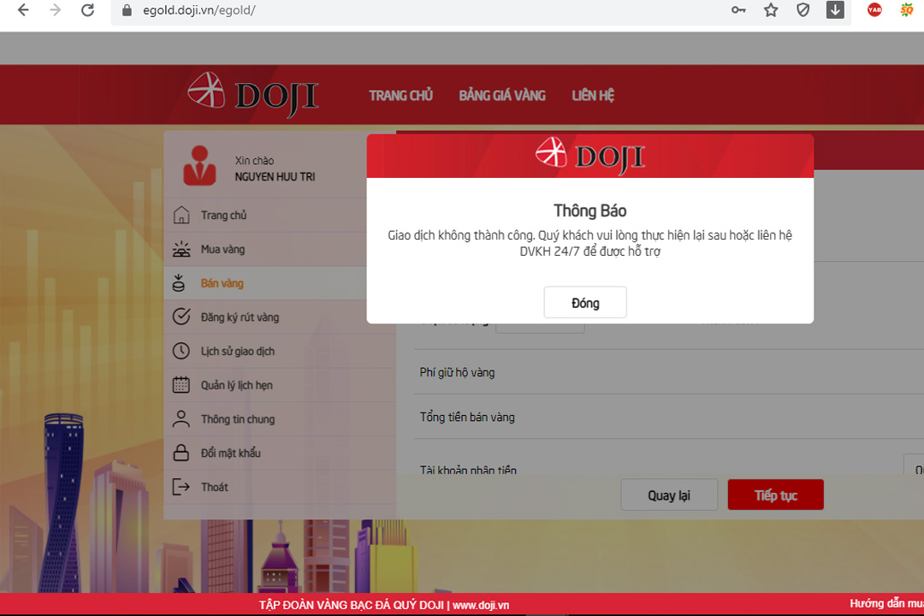
Task: Click the house icon beside Trang chủ
Action: 181,215
